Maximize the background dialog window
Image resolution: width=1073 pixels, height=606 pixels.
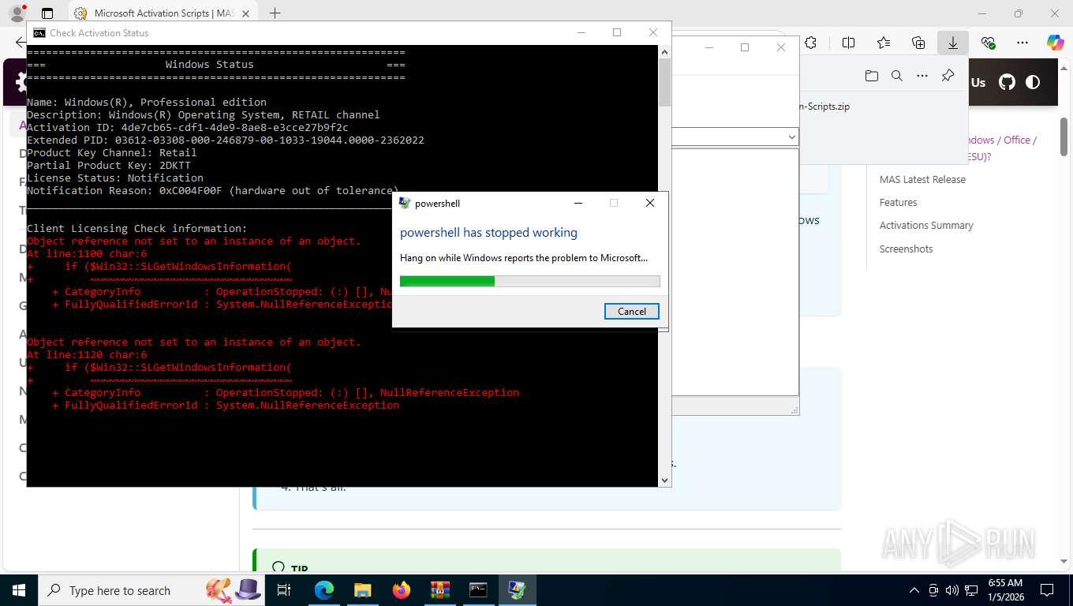coord(744,47)
